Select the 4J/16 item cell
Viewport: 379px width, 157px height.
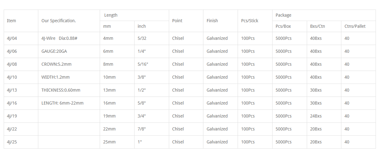[21, 103]
